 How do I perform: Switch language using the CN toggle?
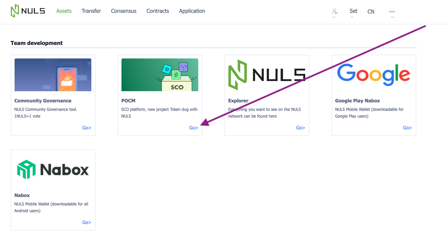[x=371, y=11]
